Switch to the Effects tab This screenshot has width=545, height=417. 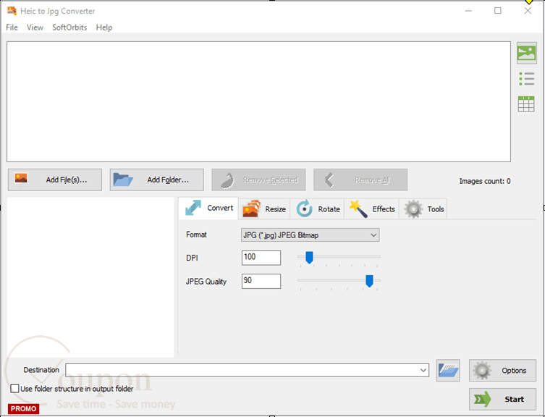[372, 209]
